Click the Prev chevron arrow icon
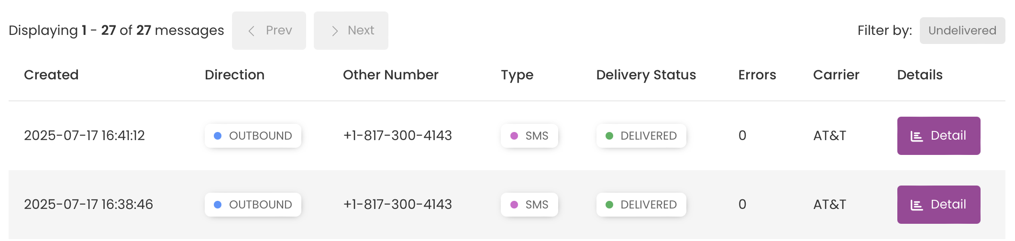Screen dimensions: 1015x241 [251, 31]
